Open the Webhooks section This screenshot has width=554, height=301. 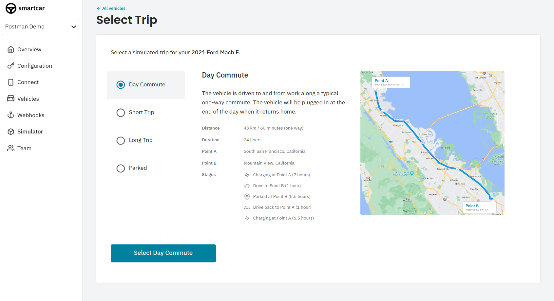point(31,115)
